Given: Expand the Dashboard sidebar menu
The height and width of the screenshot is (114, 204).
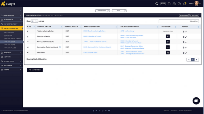Looking at the screenshot, I should point(11,15).
